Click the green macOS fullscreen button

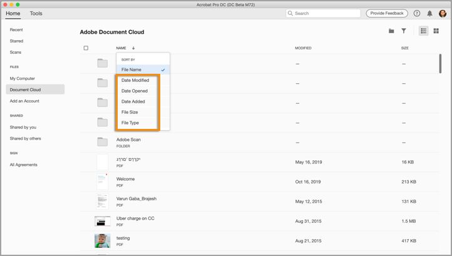point(18,4)
